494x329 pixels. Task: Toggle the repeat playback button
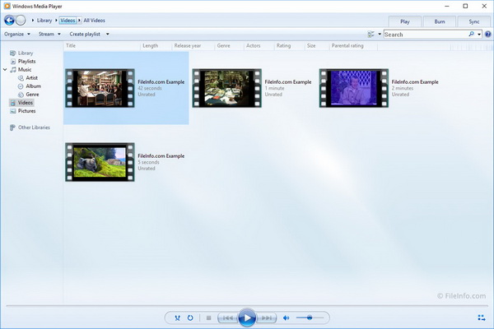[190, 317]
